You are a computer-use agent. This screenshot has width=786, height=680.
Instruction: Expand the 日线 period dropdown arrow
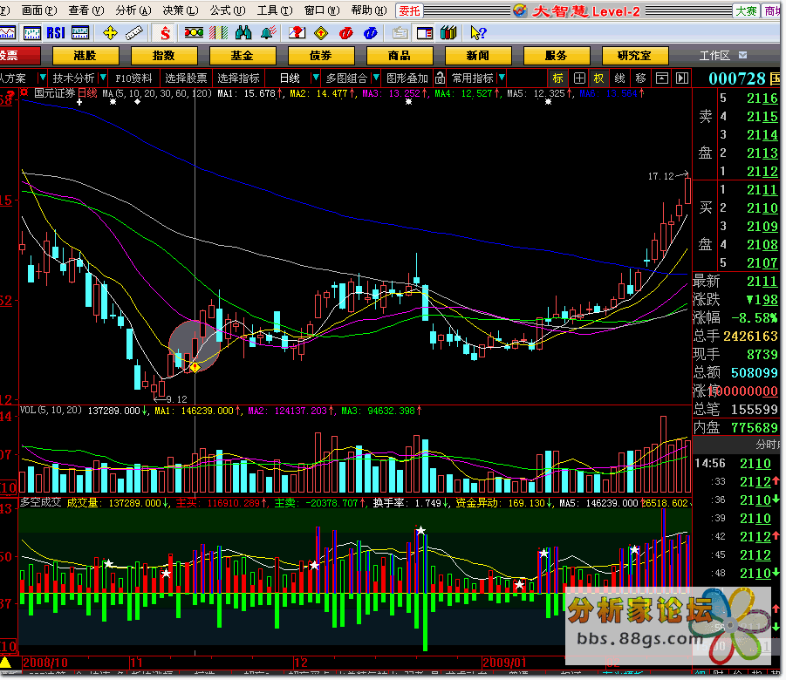pos(315,78)
